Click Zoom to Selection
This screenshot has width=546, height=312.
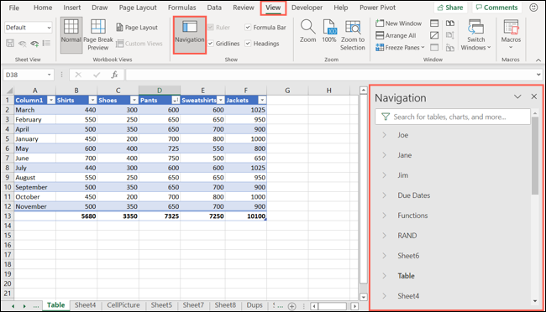pos(353,34)
